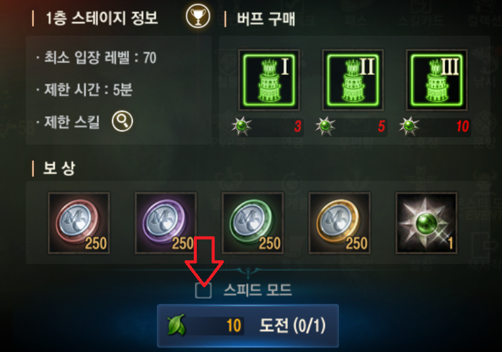This screenshot has height=352, width=502.
Task: Click the gold medal reward 250
Action: tap(339, 223)
